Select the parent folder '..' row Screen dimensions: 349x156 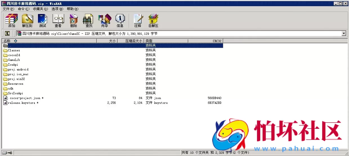[x=113, y=45]
